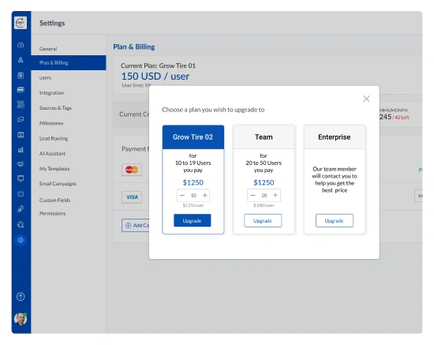Select the Team plan card header

point(264,137)
